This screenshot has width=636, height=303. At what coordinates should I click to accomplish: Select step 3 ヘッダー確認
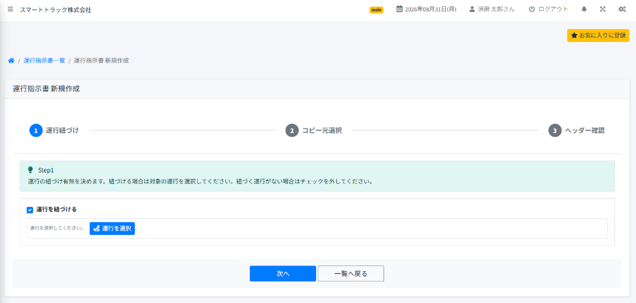point(576,130)
